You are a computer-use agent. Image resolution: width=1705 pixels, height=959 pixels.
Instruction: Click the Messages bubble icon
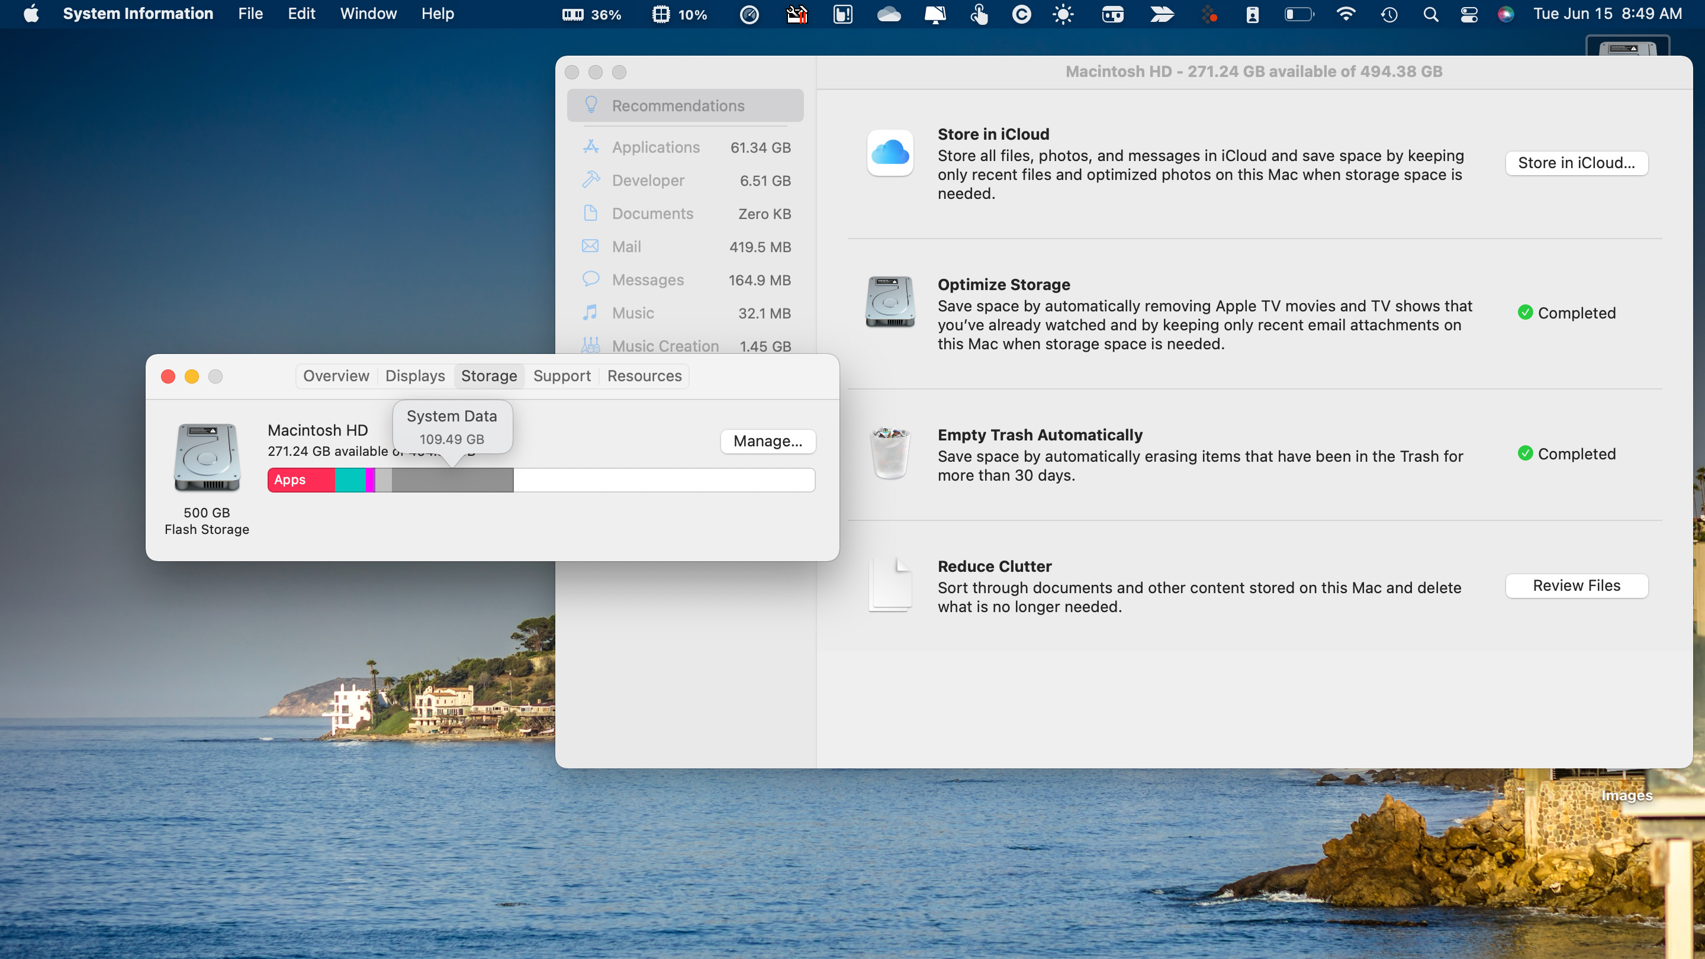(x=590, y=279)
